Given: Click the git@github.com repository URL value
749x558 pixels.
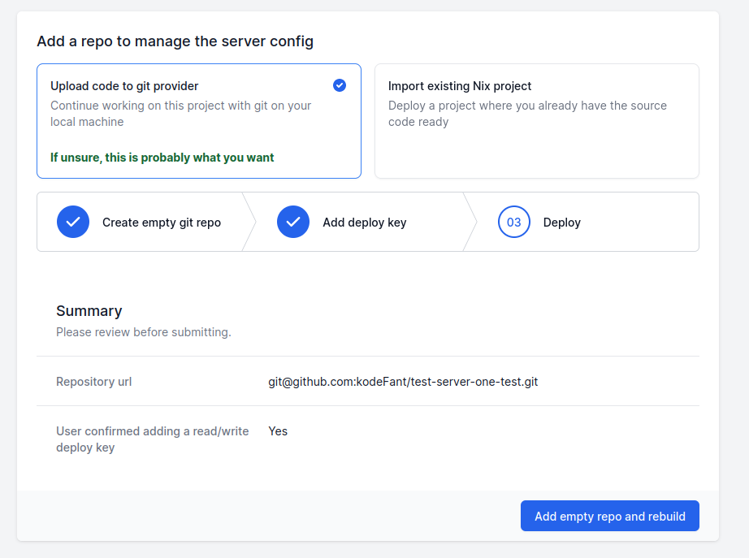Looking at the screenshot, I should click(403, 382).
